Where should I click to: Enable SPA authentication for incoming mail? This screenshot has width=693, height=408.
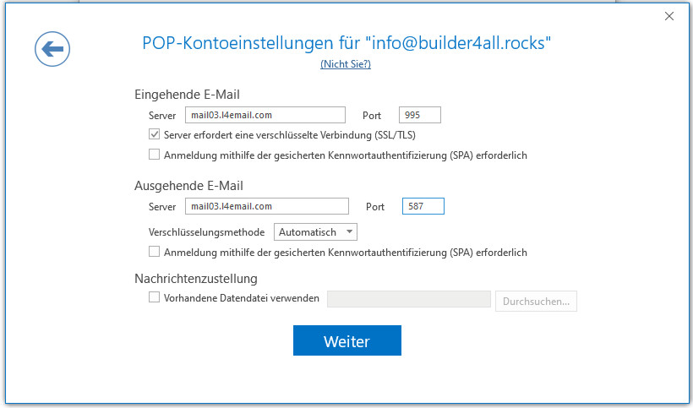tap(154, 155)
